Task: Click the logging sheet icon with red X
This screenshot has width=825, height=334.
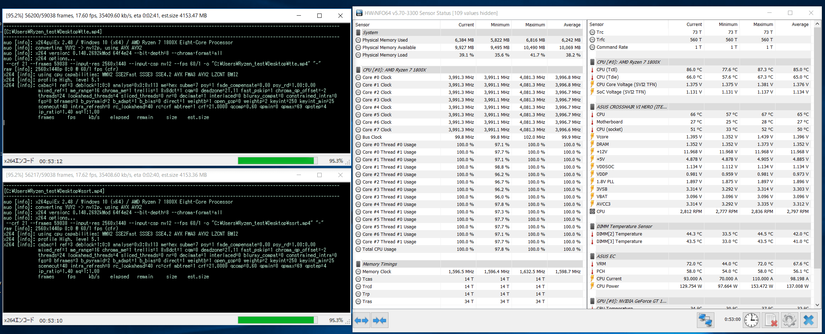Action: 770,320
